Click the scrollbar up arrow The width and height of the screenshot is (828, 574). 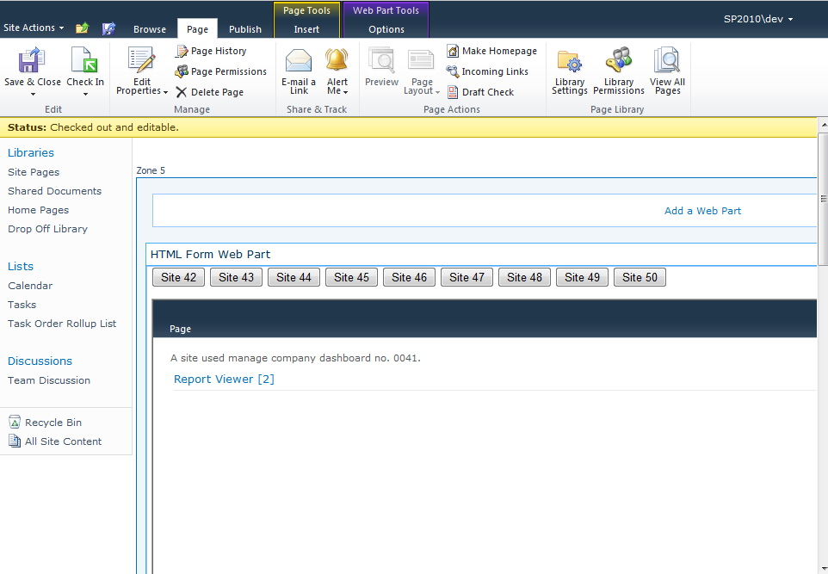coord(823,125)
